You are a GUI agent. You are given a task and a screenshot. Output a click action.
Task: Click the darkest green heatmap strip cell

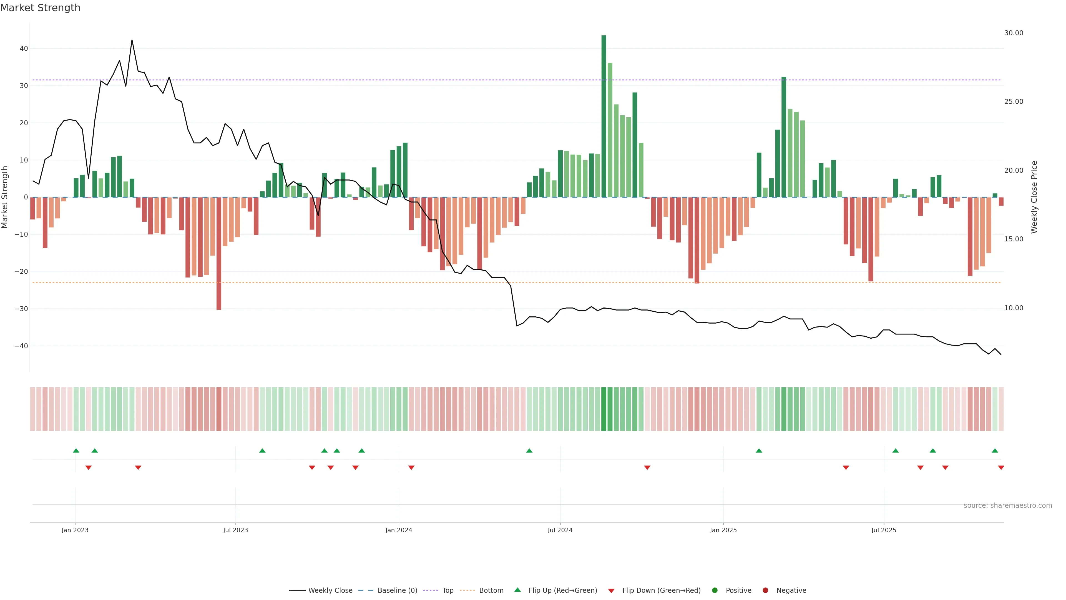tap(604, 409)
